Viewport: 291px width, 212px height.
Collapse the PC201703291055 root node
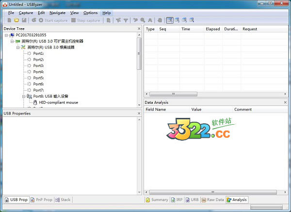click(6, 35)
